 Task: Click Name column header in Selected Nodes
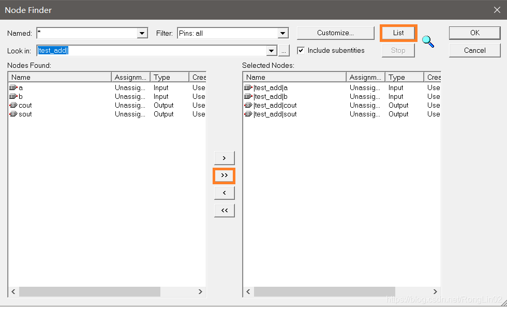(294, 77)
